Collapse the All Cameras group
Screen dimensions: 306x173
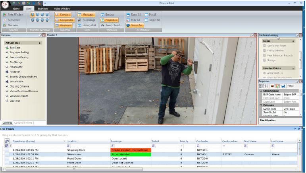coord(40,43)
